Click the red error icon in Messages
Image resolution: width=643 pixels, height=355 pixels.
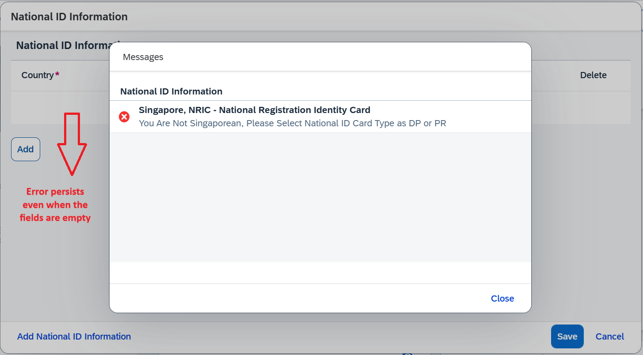tap(125, 117)
